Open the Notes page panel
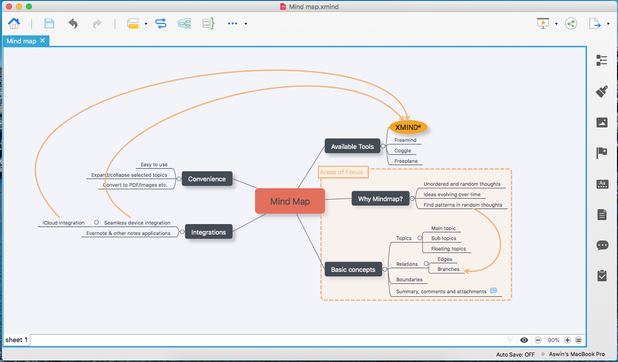Screen dimensions: 618x362 click(602, 215)
